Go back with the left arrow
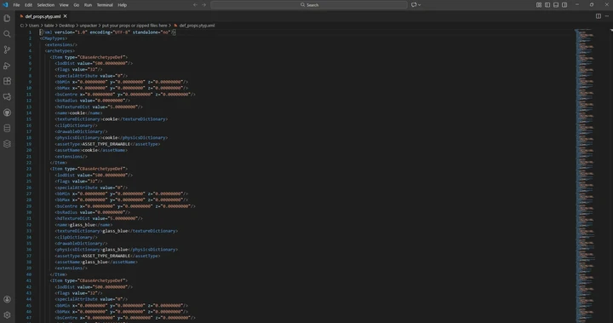Screen dimensions: 613x323 [195, 5]
